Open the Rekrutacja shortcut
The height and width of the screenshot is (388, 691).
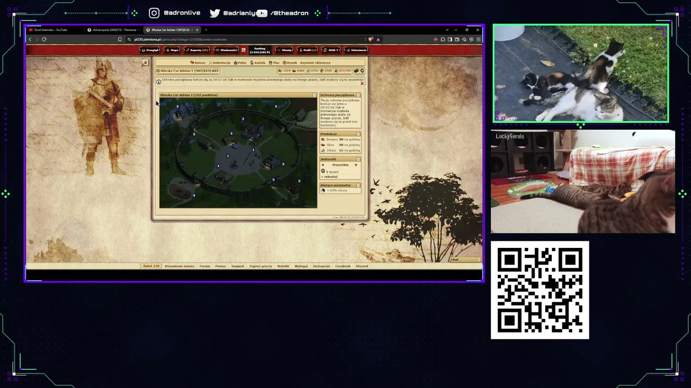click(x=220, y=63)
